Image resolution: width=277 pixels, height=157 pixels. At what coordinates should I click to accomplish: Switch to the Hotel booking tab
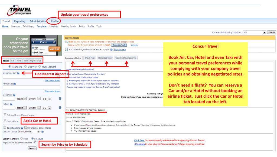point(19,60)
